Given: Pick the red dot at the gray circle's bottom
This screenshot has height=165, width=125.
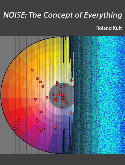Looking at the screenshot, I should click(61, 107).
